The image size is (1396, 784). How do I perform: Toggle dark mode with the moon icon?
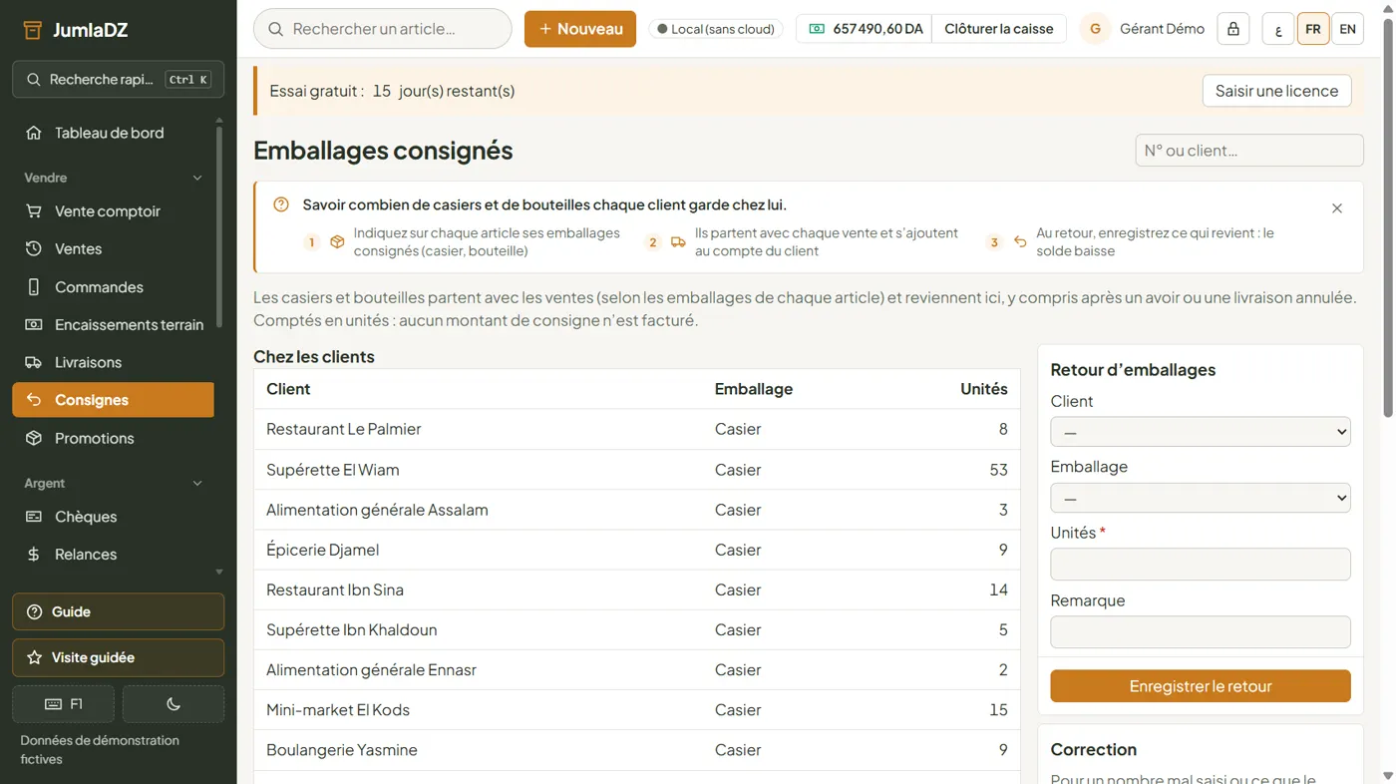[x=174, y=704]
